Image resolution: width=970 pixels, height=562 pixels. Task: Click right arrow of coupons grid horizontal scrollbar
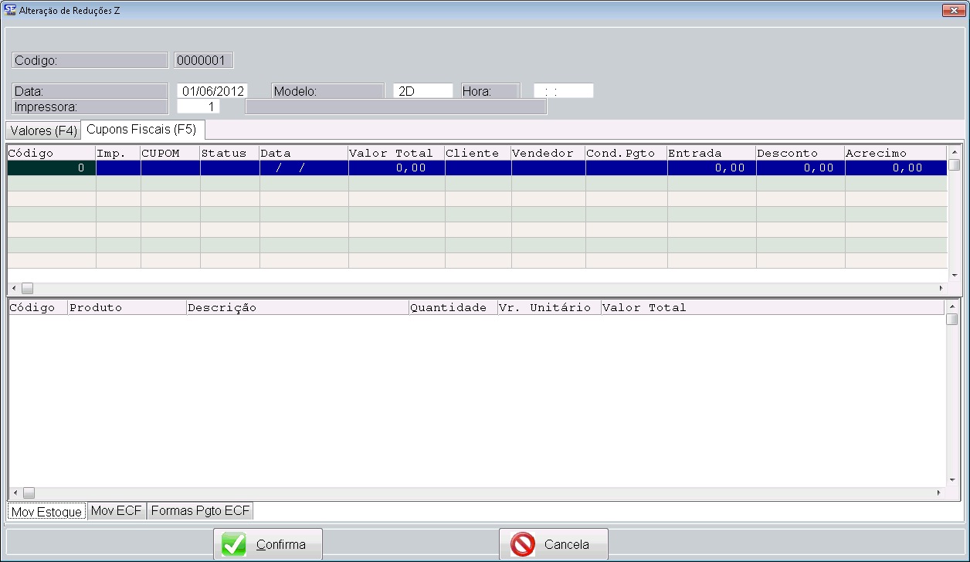coord(941,288)
